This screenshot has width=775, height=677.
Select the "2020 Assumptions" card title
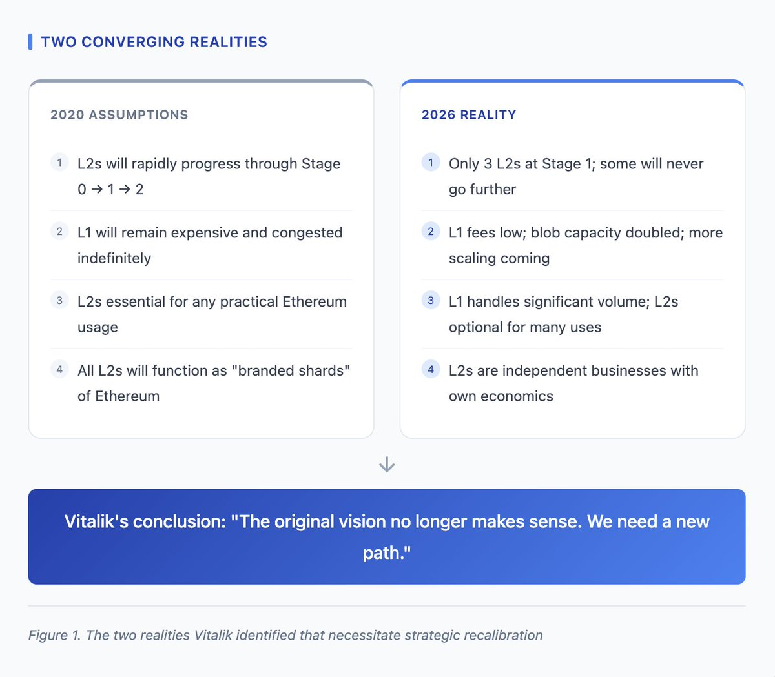coord(119,115)
